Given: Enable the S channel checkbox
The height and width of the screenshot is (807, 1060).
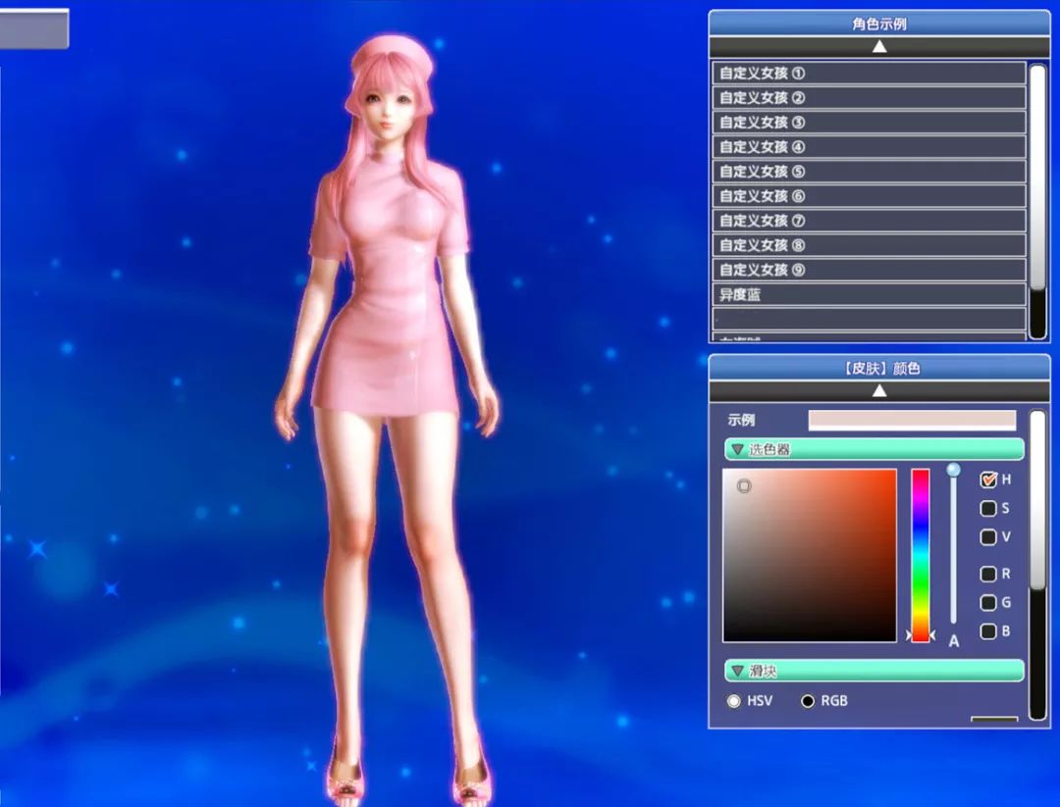Looking at the screenshot, I should [987, 508].
